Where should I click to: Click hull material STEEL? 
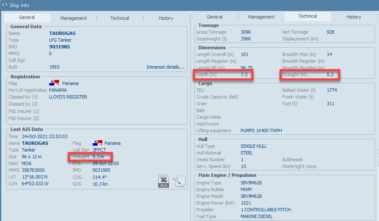point(246,153)
